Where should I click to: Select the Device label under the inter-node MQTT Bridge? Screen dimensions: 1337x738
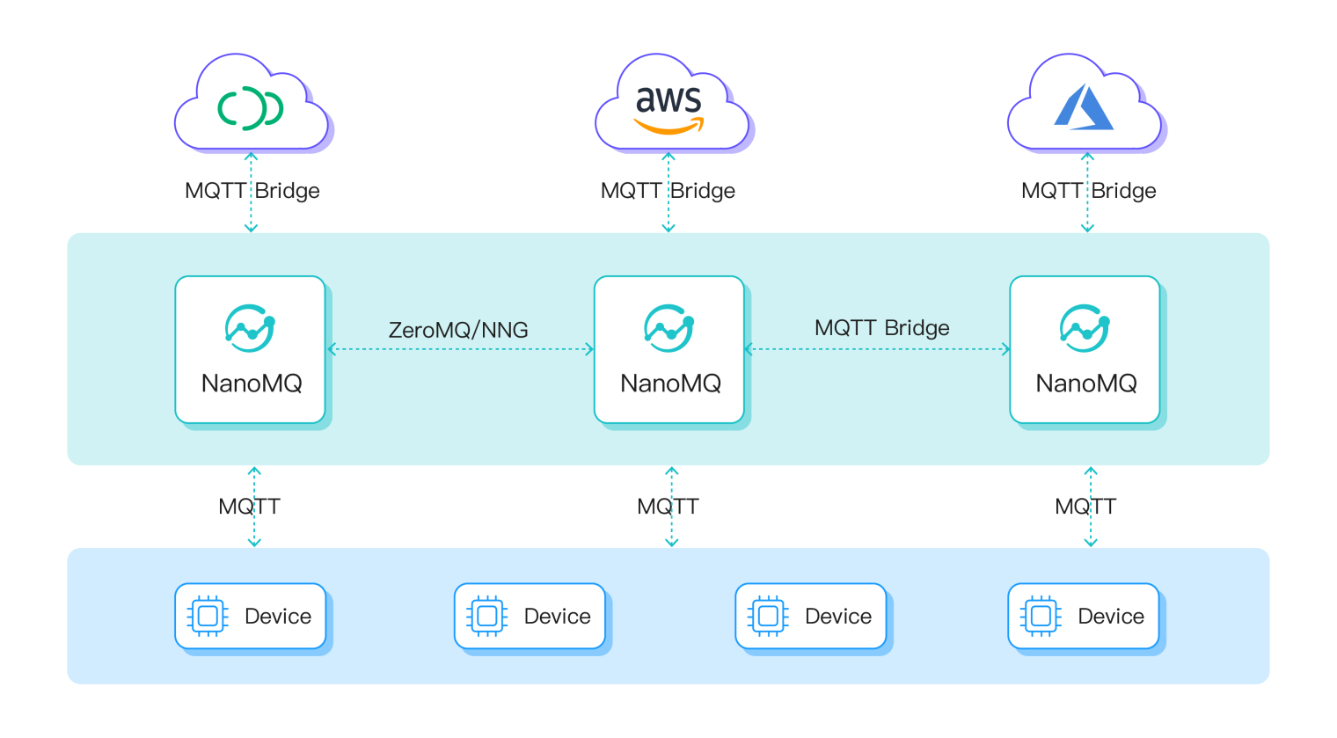tap(838, 617)
